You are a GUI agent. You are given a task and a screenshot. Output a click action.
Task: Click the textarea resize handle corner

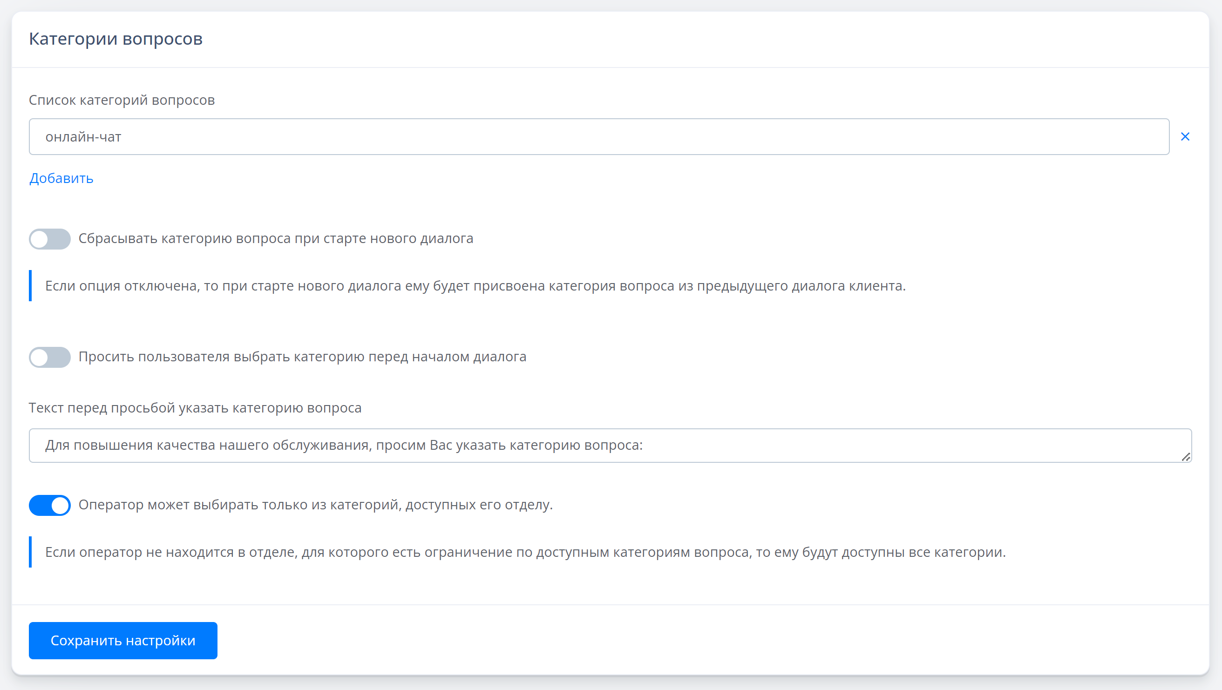click(x=1186, y=457)
